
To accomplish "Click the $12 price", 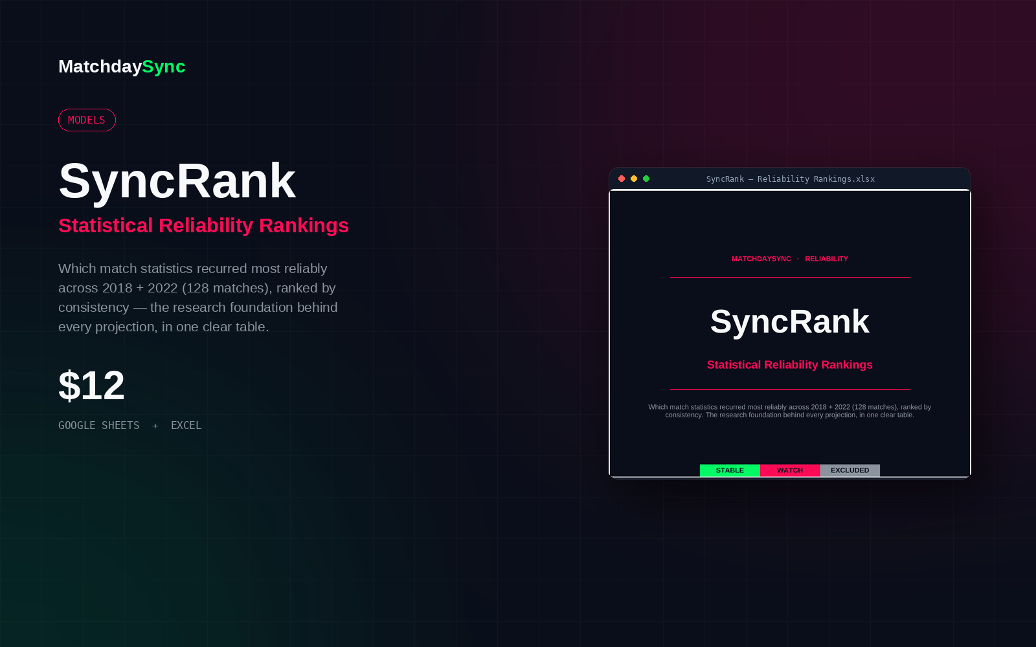I will point(91,386).
